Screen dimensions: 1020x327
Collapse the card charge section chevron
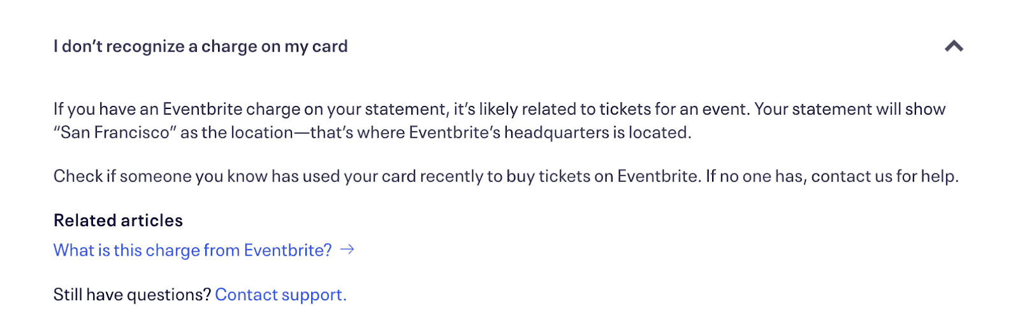954,46
